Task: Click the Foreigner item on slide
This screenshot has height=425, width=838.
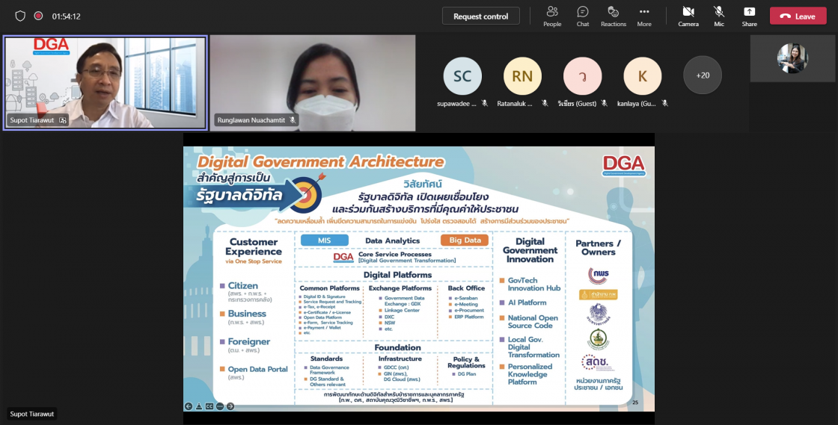Action: [249, 341]
